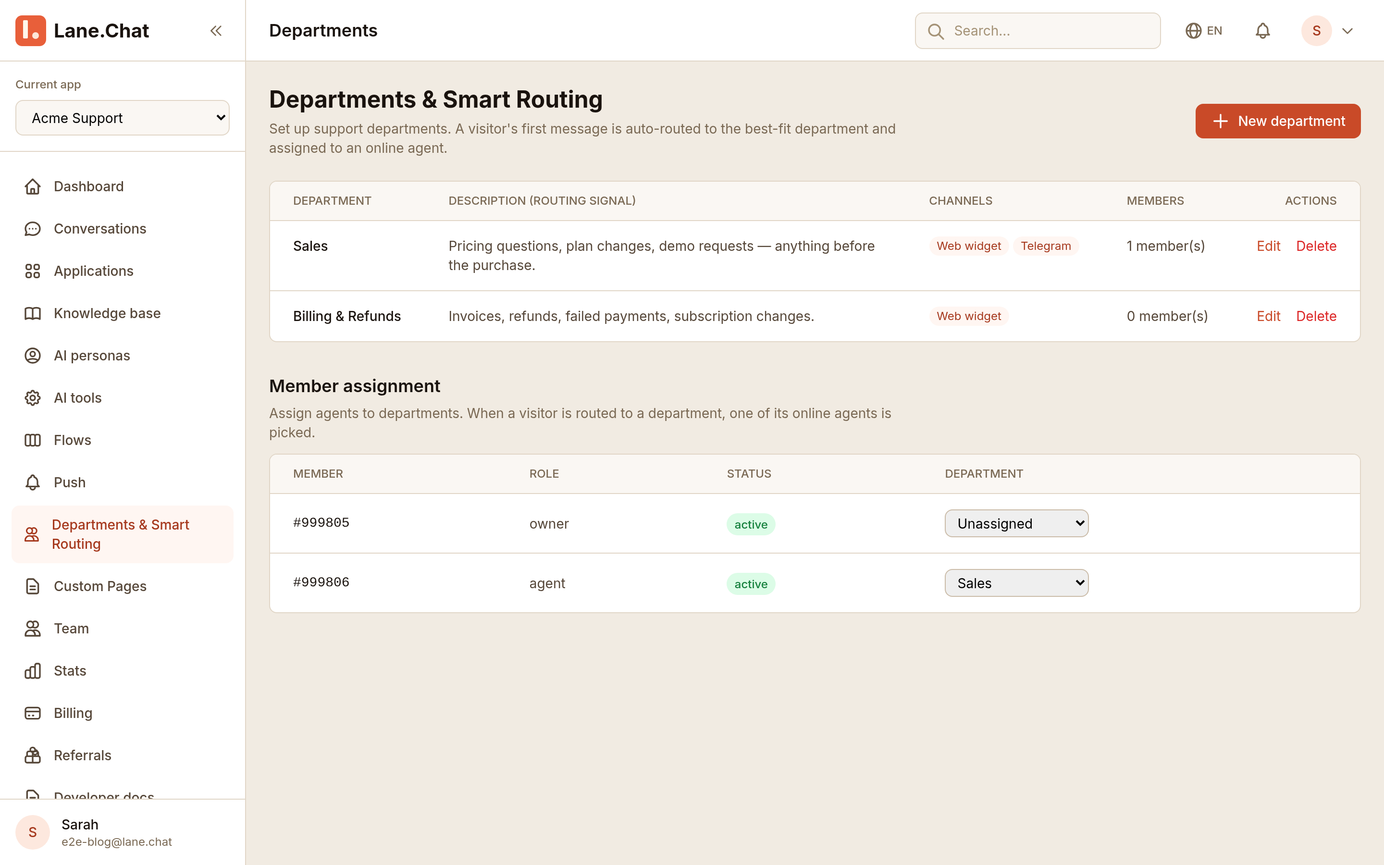
Task: Click the Billing & Refunds department name
Action: coord(346,316)
